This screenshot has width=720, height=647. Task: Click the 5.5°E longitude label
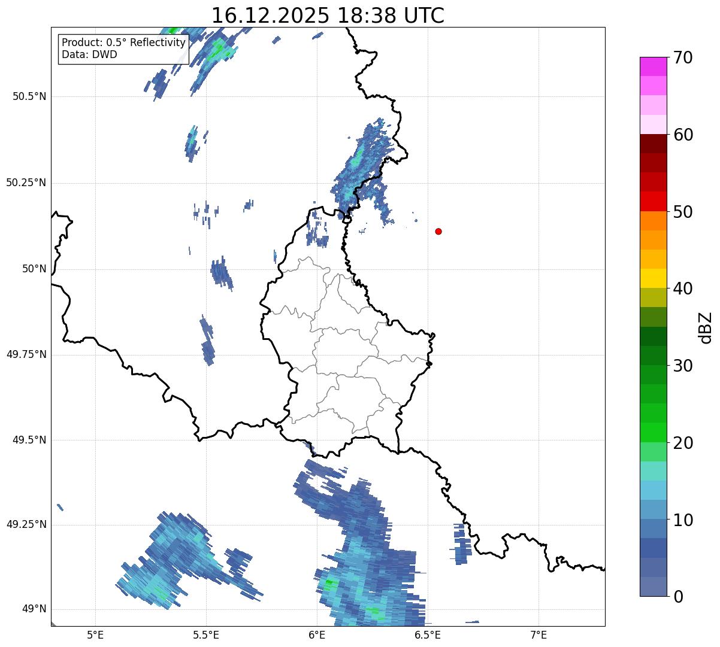click(x=206, y=634)
